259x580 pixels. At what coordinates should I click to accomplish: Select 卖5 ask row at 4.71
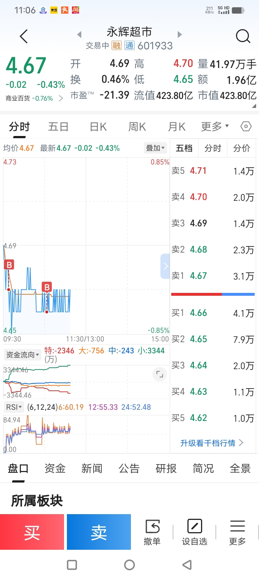[x=213, y=171]
